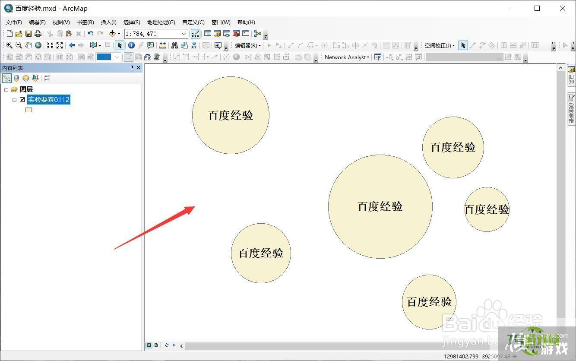Open the 地理处理(G) menu
The image size is (576, 361).
coord(161,22)
